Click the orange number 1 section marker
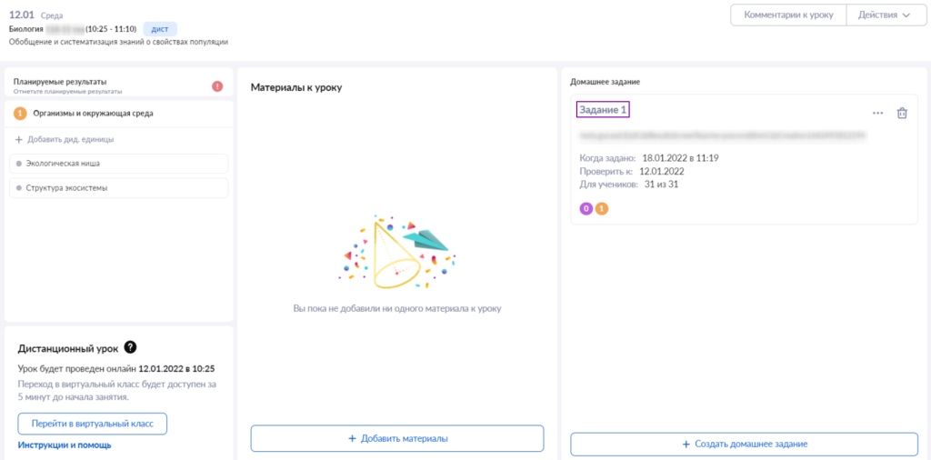This screenshot has height=460, width=931. tap(20, 114)
